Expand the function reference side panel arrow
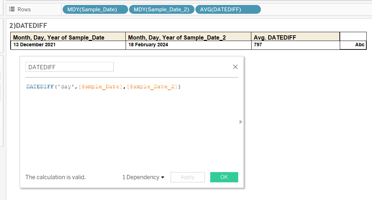Screen dimensions: 372x200 (x=241, y=122)
